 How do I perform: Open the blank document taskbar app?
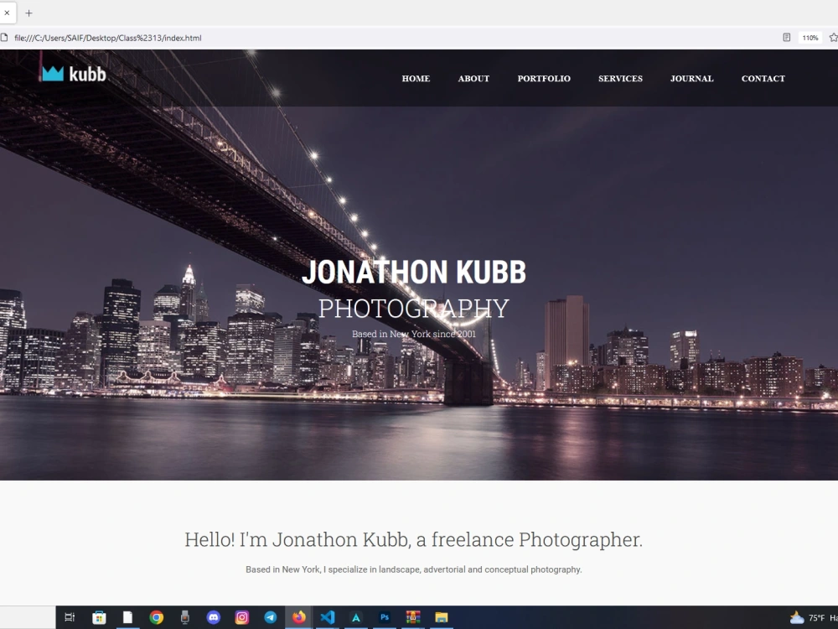tap(127, 617)
